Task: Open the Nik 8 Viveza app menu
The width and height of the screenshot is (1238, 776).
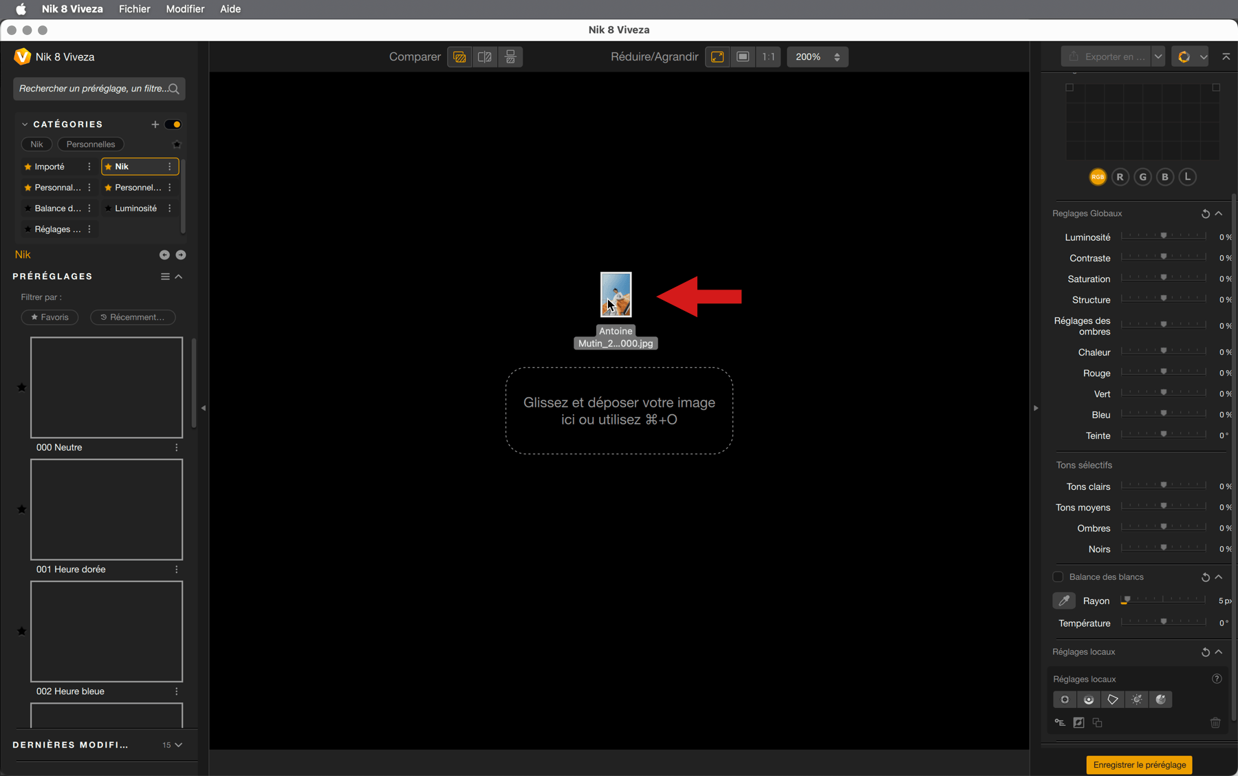Action: click(72, 9)
